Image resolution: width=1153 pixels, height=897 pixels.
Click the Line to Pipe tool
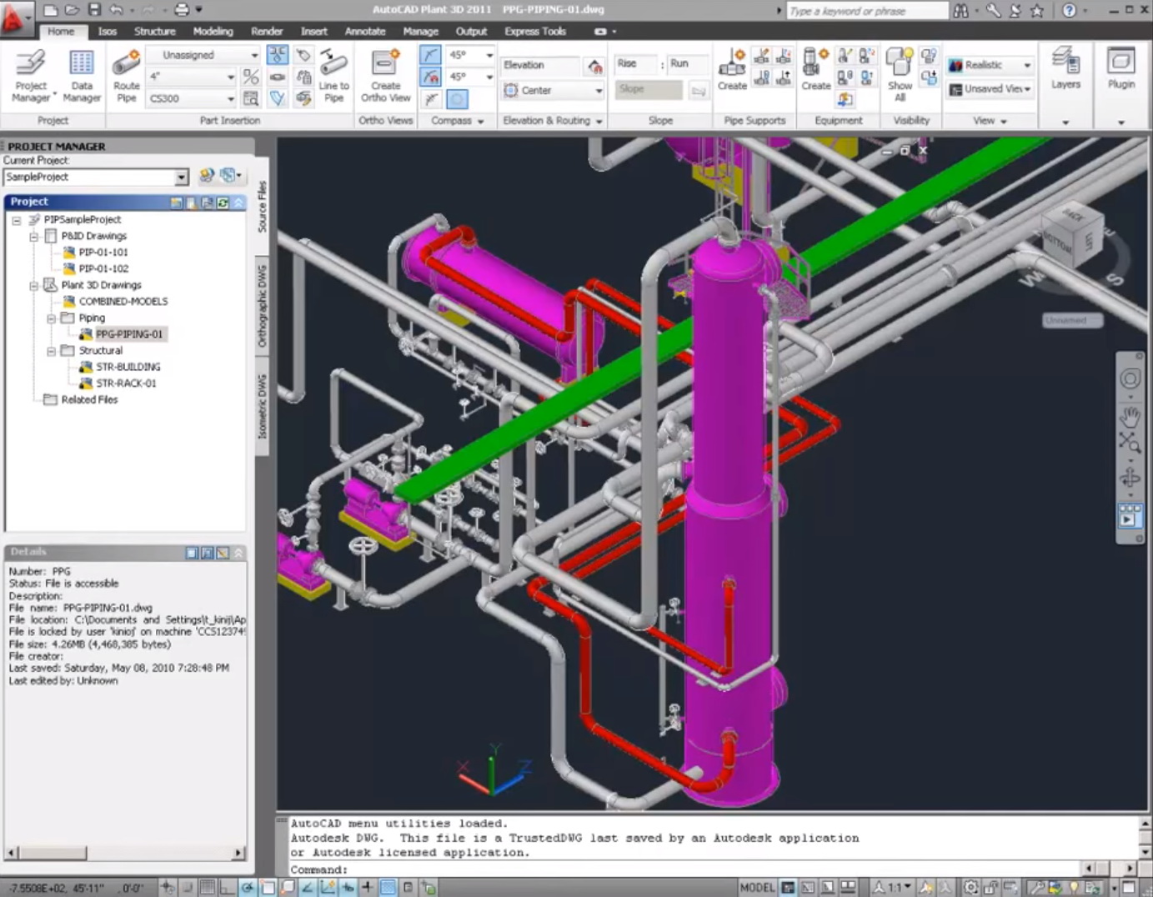click(332, 75)
